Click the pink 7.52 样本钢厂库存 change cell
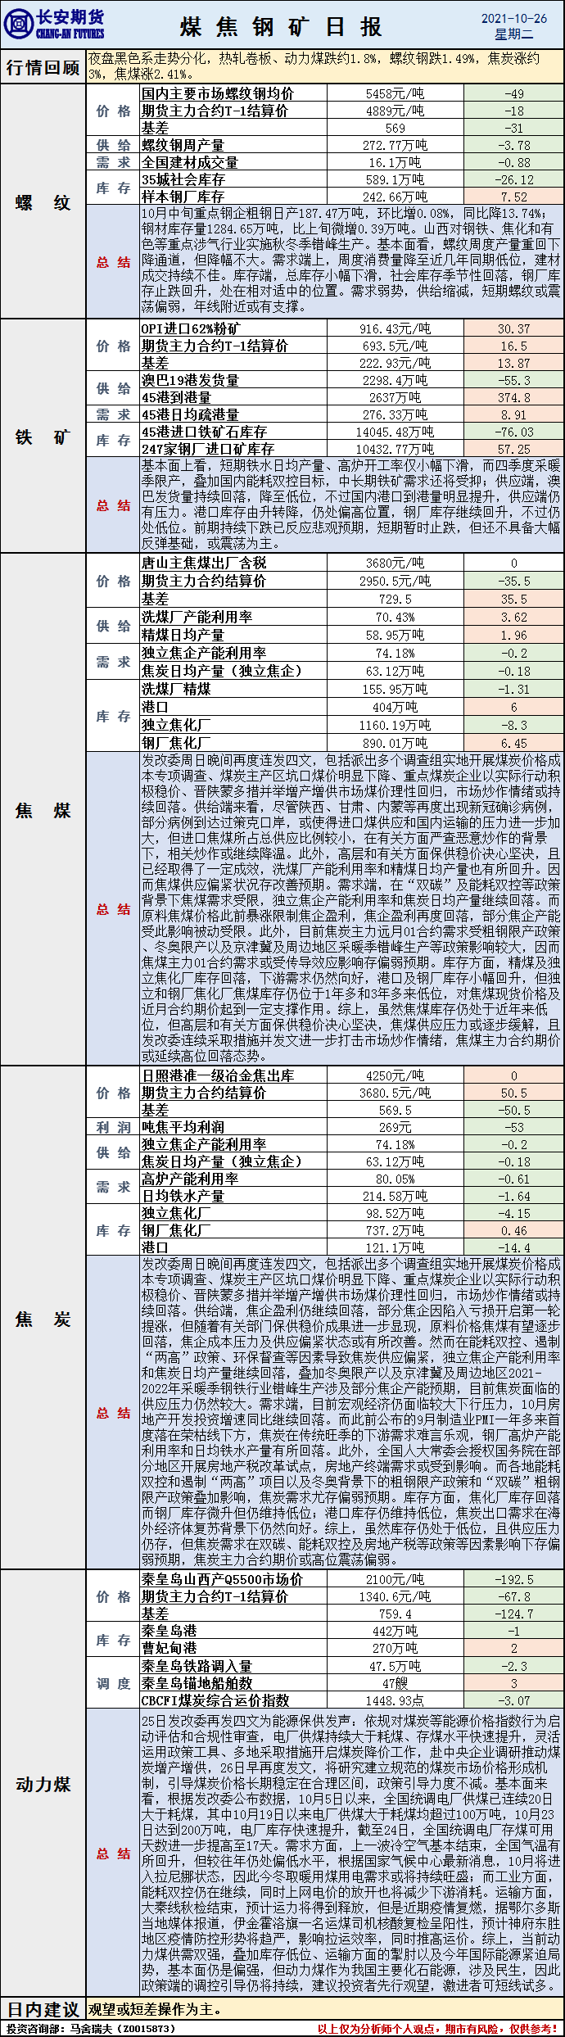 coord(513,197)
